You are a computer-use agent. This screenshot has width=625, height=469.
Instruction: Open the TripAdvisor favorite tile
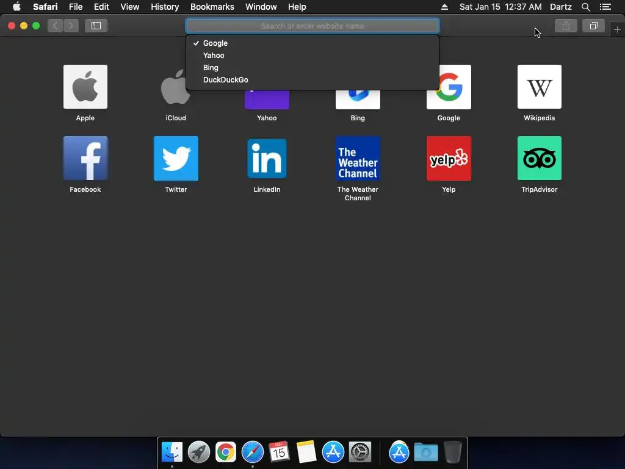[540, 158]
